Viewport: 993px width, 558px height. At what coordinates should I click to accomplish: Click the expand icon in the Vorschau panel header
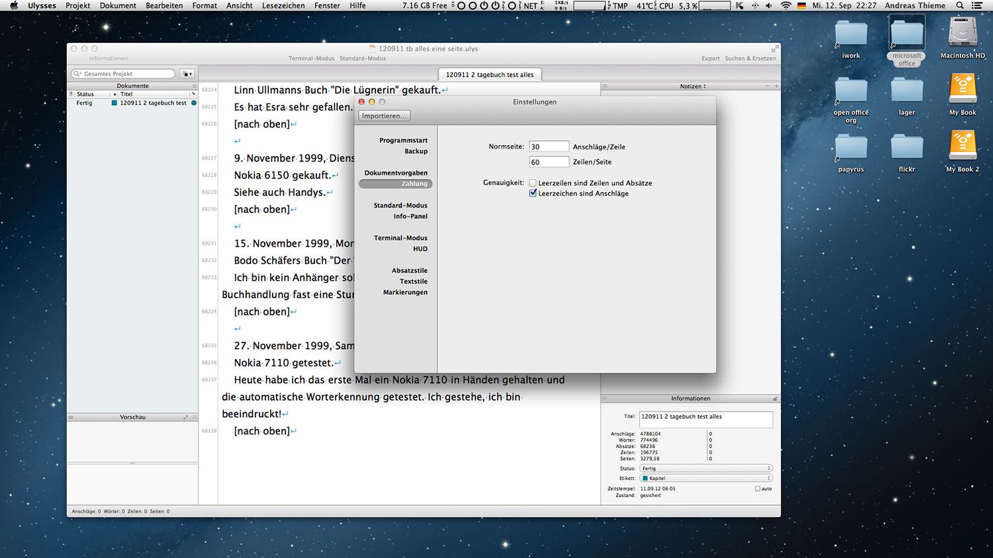(185, 417)
